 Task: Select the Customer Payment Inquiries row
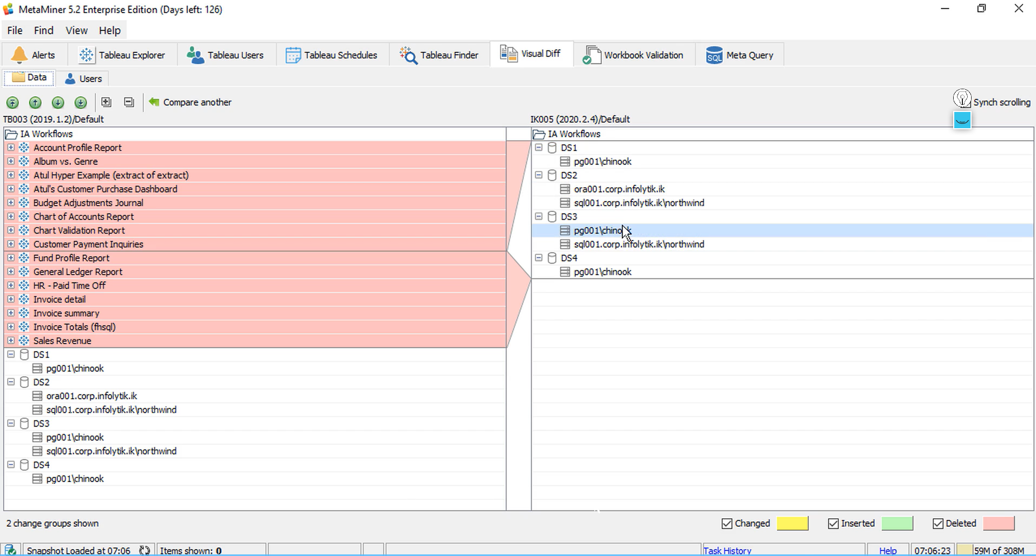(255, 244)
